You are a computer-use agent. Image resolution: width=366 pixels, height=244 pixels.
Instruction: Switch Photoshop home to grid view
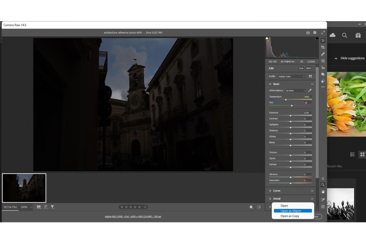pos(362,155)
